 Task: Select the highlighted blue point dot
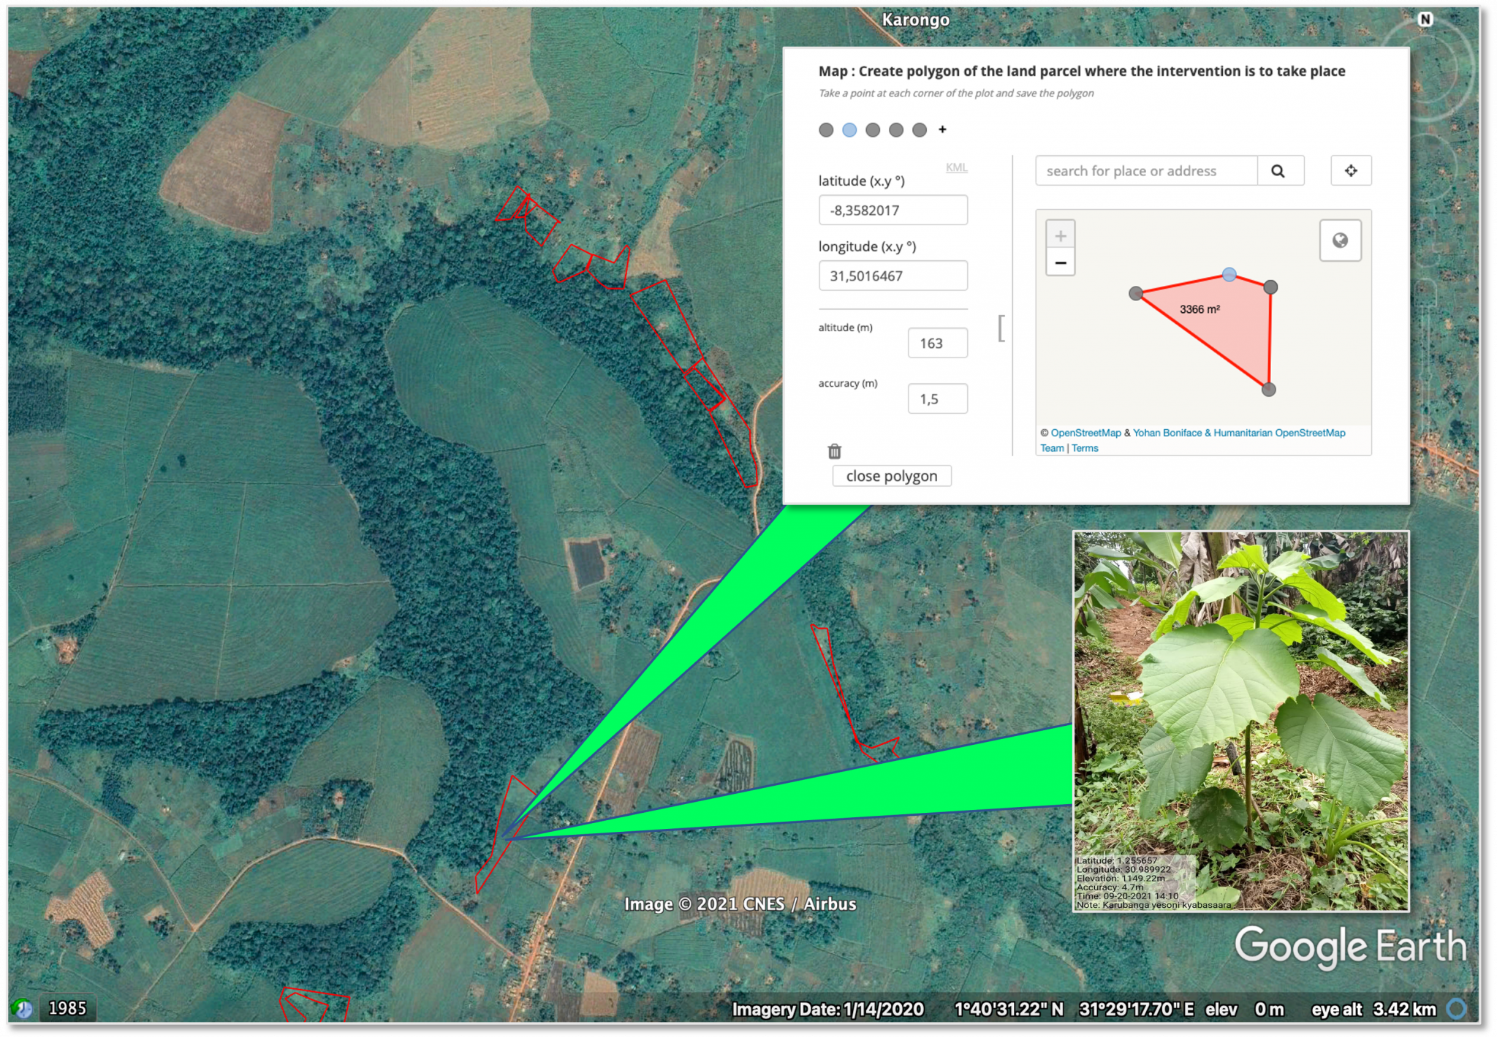[x=849, y=130]
